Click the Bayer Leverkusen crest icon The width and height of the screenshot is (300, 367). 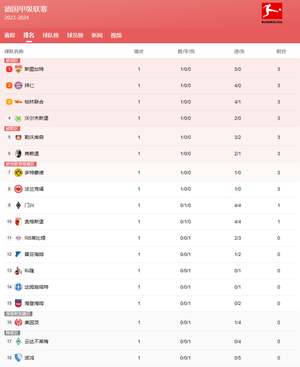pyautogui.click(x=18, y=137)
